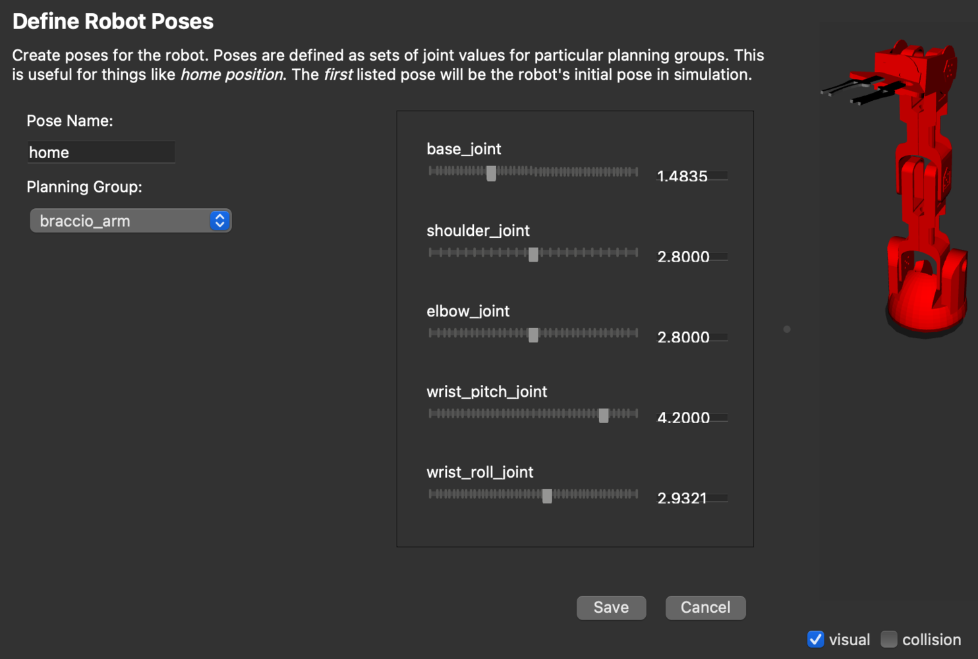978x659 pixels.
Task: Cancel the pose editing
Action: [705, 608]
